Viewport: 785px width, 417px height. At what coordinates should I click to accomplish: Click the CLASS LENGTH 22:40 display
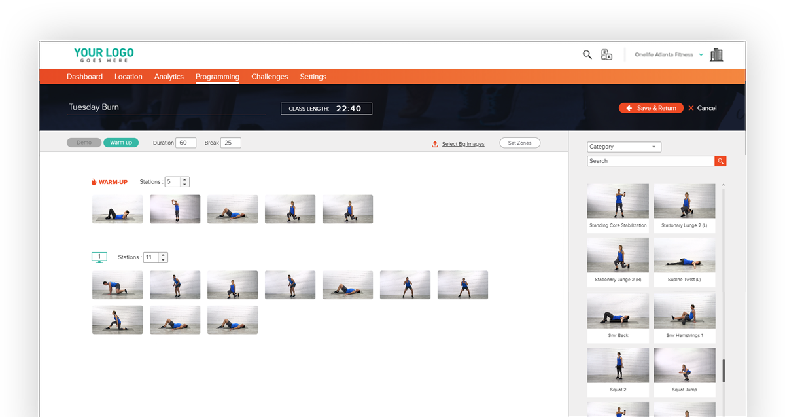pyautogui.click(x=326, y=109)
